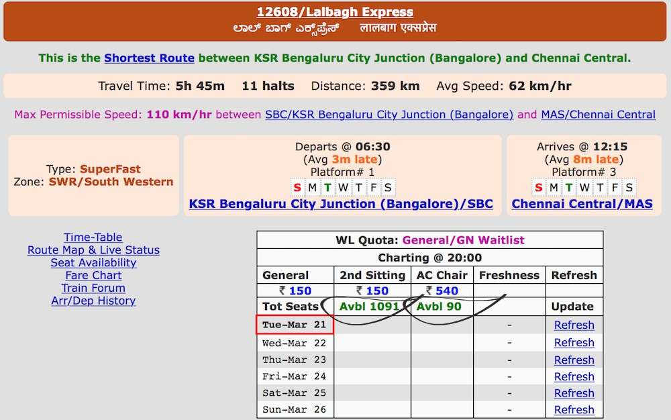Image resolution: width=671 pixels, height=420 pixels.
Task: Click the AC Chair column header
Action: click(442, 276)
